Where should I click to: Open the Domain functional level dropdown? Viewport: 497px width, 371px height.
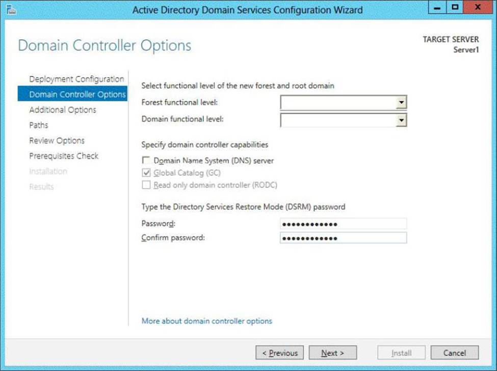401,120
